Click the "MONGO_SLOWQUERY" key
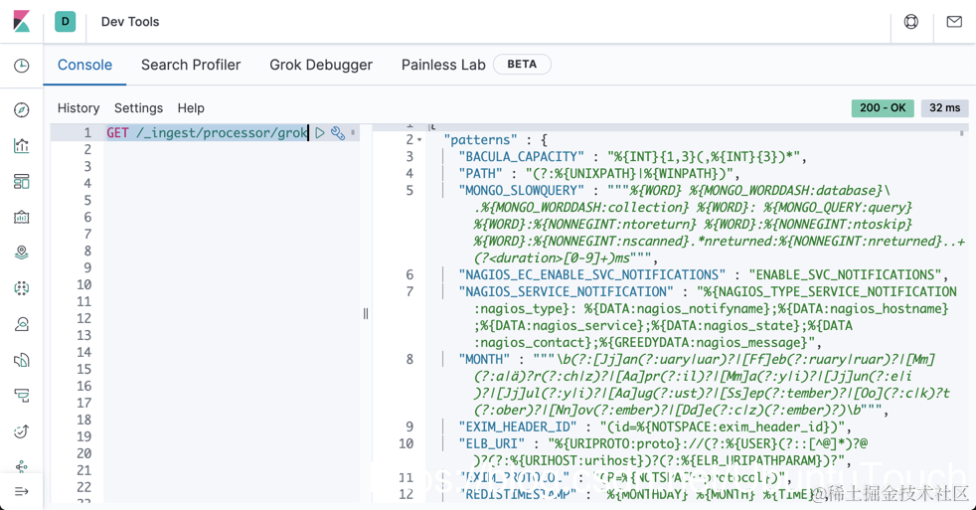Screen dimensions: 976x510 pos(521,191)
